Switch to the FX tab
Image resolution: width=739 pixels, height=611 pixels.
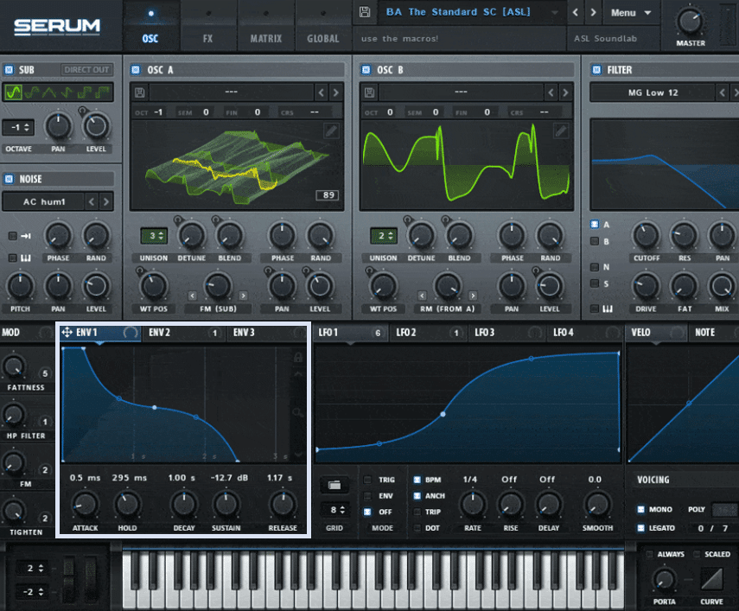click(207, 39)
